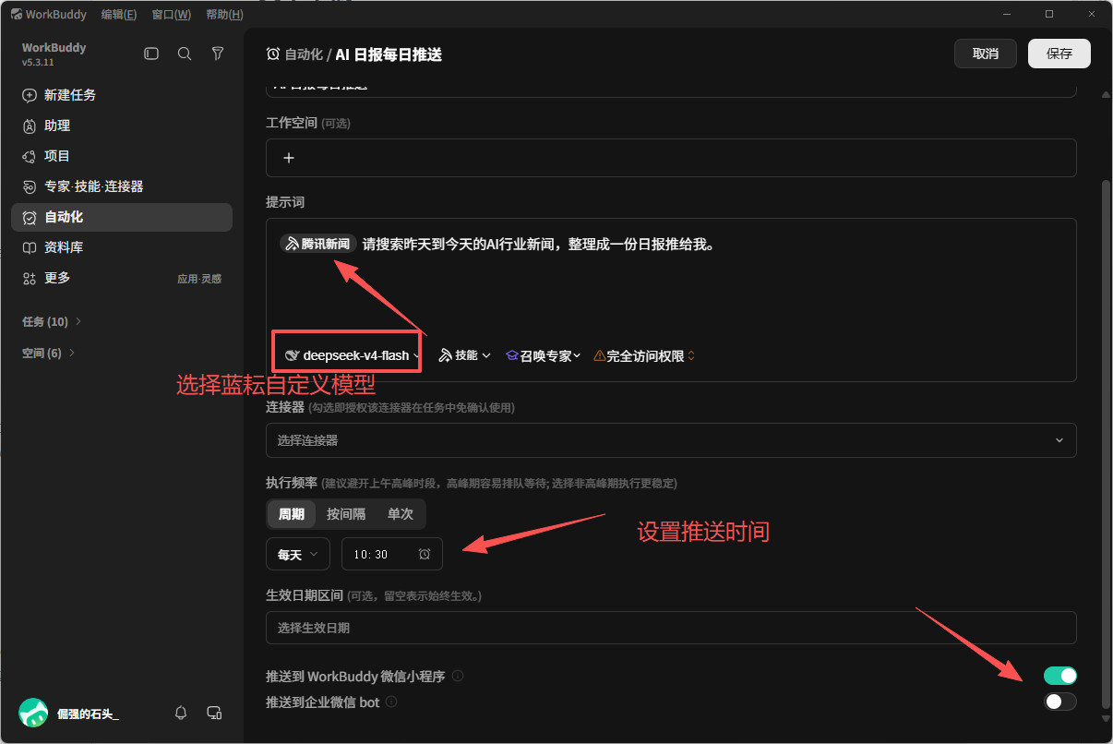Click info icon next to 企业微信 bot
The image size is (1113, 744).
coord(391,702)
